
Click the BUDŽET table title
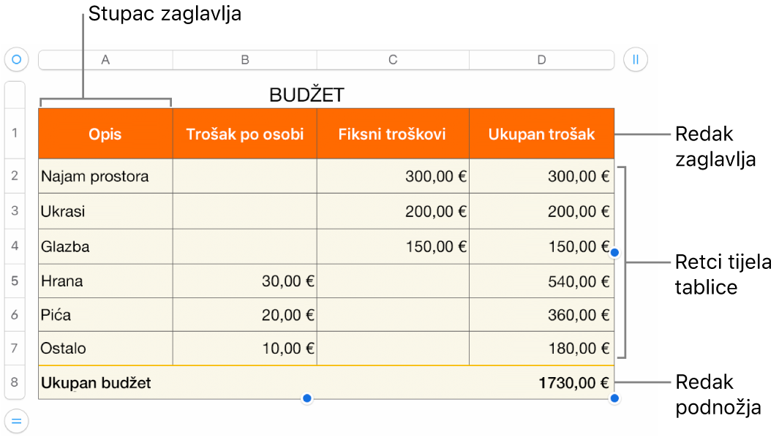[306, 94]
